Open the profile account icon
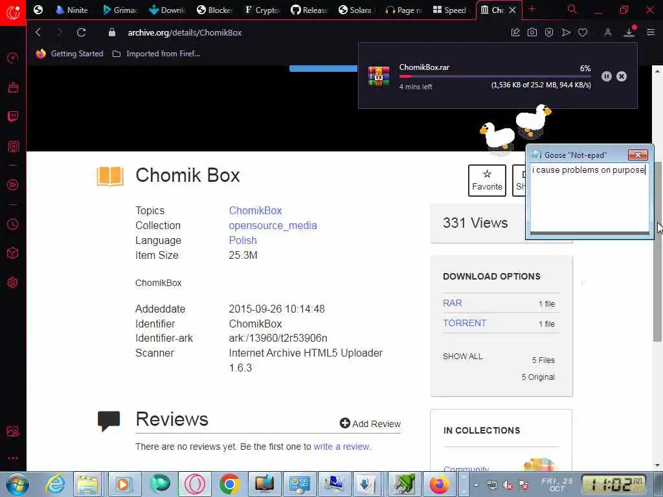This screenshot has height=497, width=663. [607, 32]
